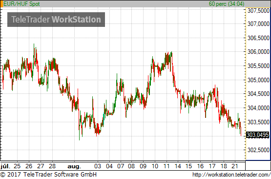Image resolution: width=271 pixels, height=179 pixels.
Task: Click the júl. month label on time axis
Action: click(x=5, y=166)
